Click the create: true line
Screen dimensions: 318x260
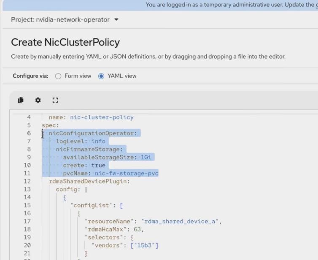[84, 165]
